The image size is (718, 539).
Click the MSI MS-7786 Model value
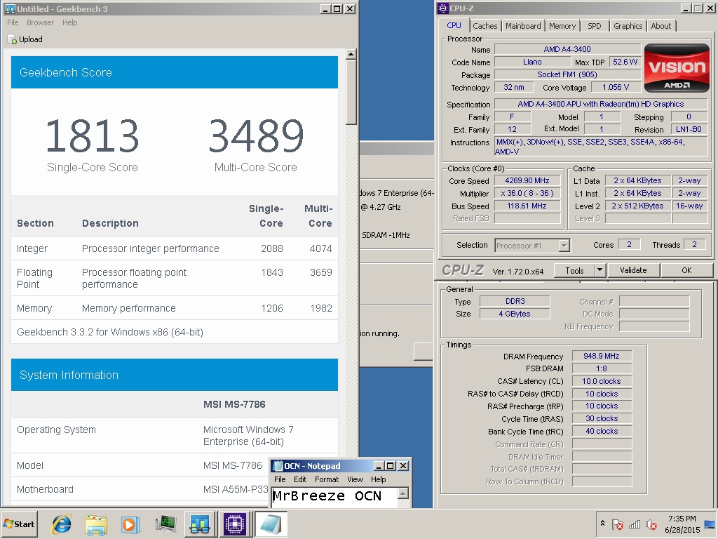point(233,465)
